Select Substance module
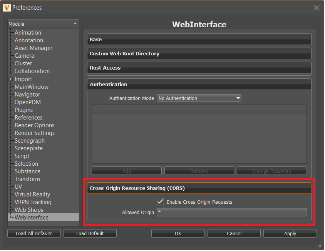This screenshot has height=251, width=325. coord(27,171)
